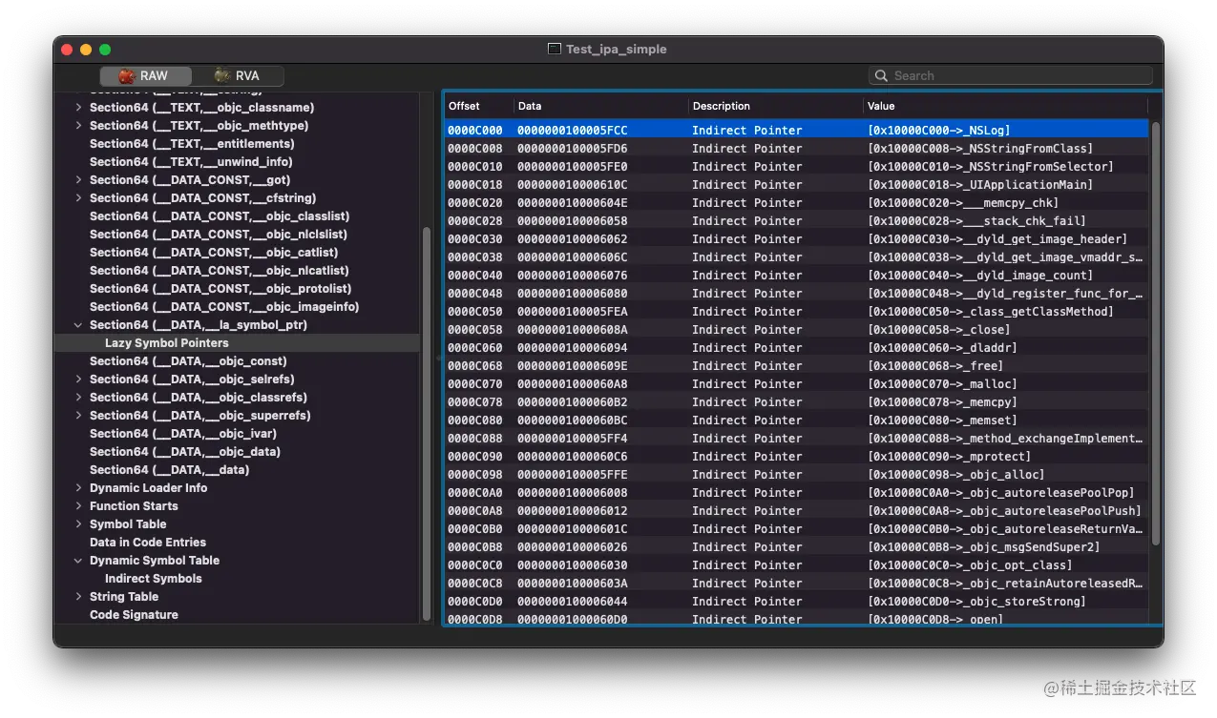Screen dimensions: 1217x718
Task: Select offset 0000C020 cell
Action: (x=474, y=203)
